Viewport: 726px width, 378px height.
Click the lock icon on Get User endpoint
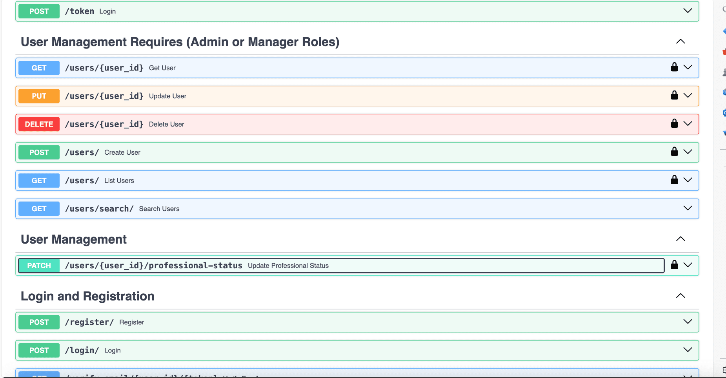point(674,67)
